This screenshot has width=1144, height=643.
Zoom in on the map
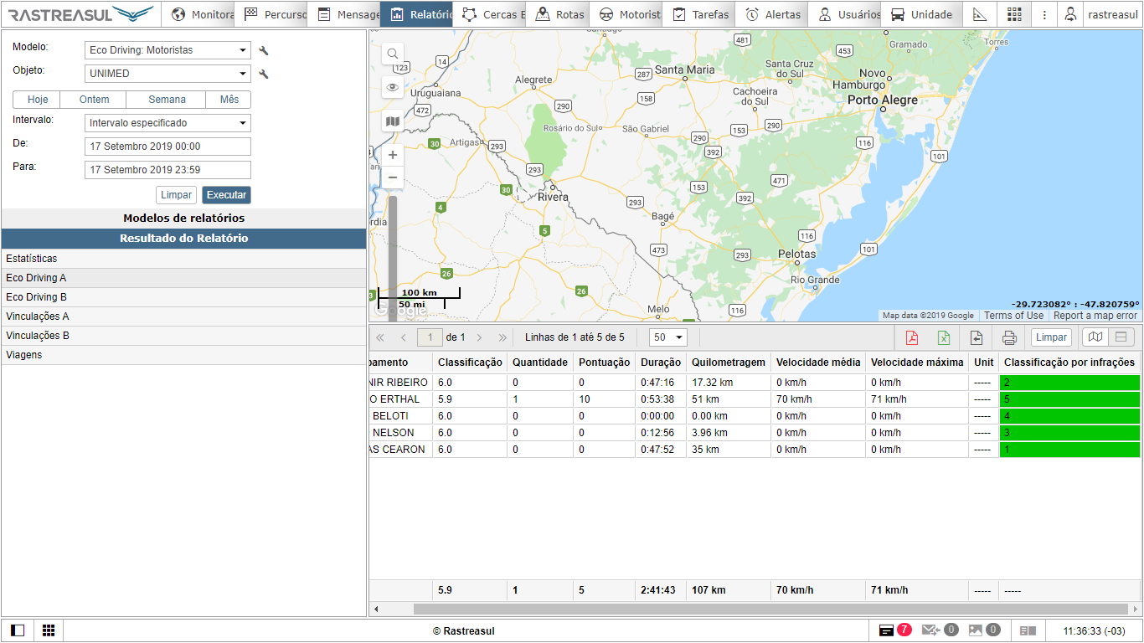(x=392, y=155)
